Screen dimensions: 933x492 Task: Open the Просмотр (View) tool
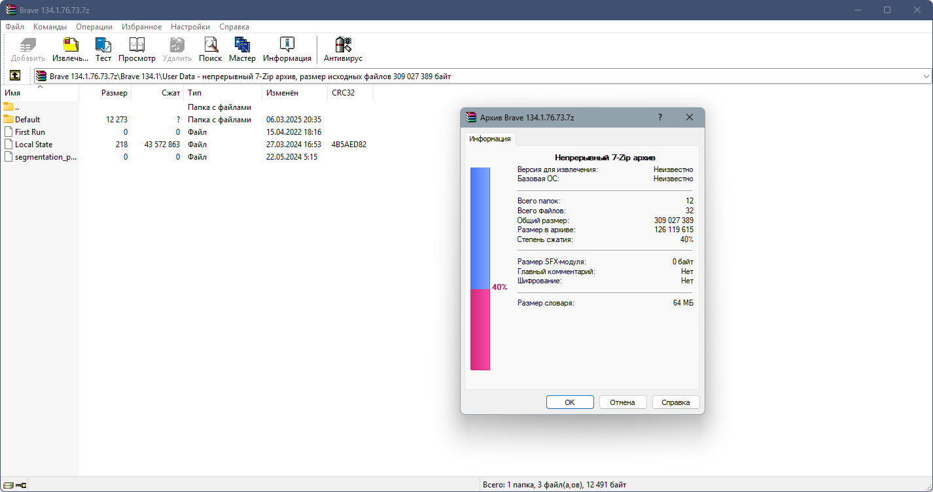pyautogui.click(x=137, y=50)
